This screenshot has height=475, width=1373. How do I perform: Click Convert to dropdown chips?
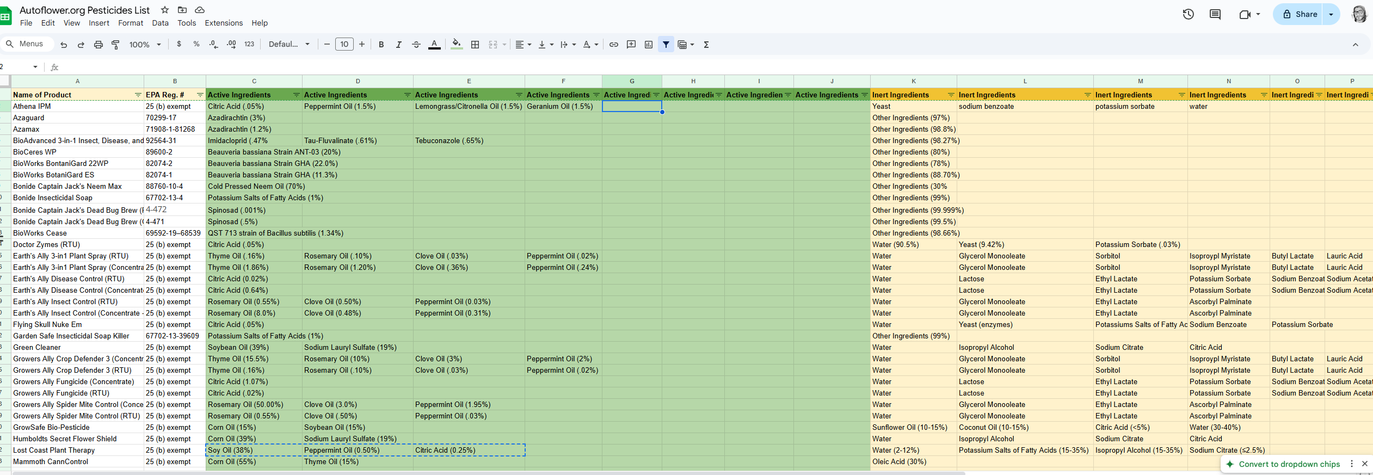pos(1289,464)
